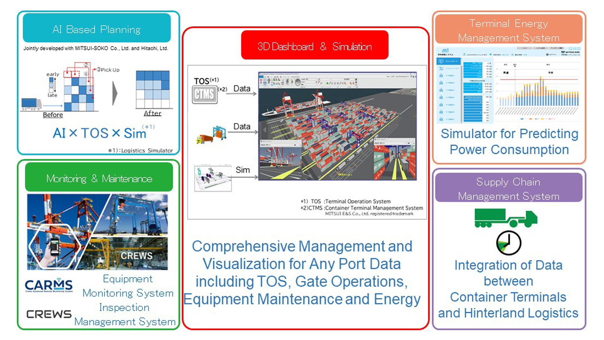Click the 'TOS(*1)' label above CTMS
The image size is (604, 340).
click(206, 81)
